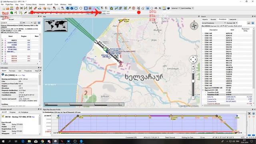Viewport: 256px width, 144px height.
Task: Open Windows Start menu
Action: point(3,141)
